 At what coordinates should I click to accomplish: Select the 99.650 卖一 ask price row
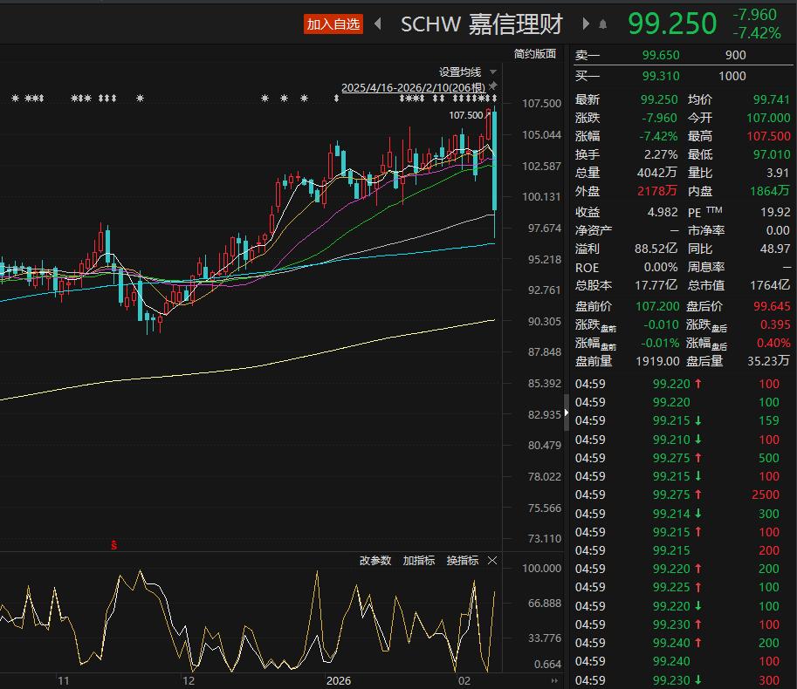(x=660, y=54)
